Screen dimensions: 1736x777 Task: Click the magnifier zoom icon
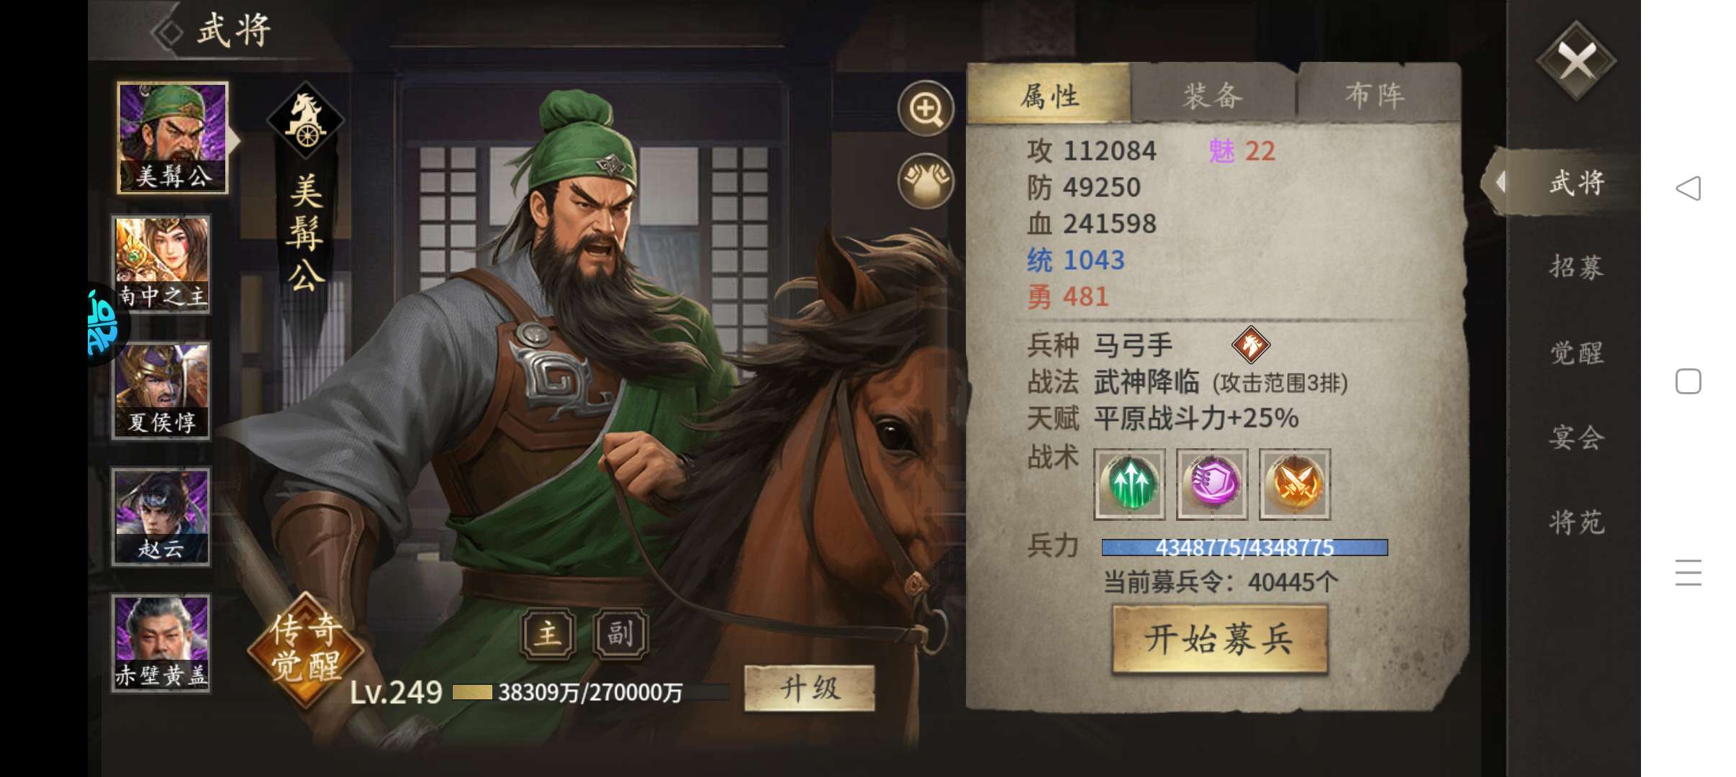926,109
